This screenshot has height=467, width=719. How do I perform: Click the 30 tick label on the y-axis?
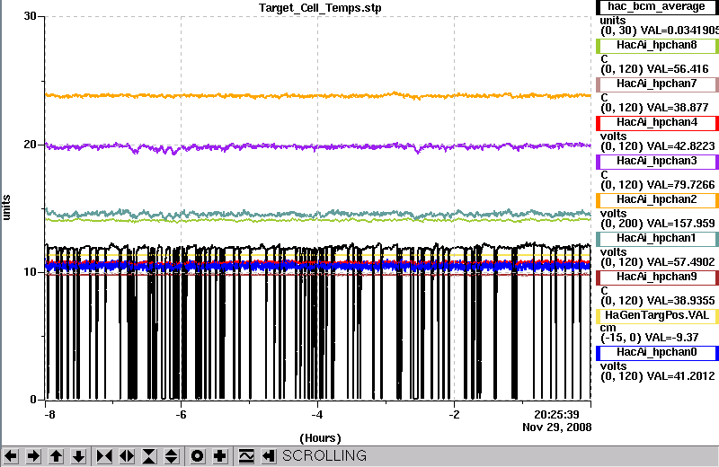[x=30, y=16]
